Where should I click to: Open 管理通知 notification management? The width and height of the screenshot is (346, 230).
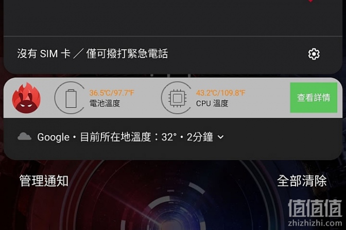tap(44, 181)
